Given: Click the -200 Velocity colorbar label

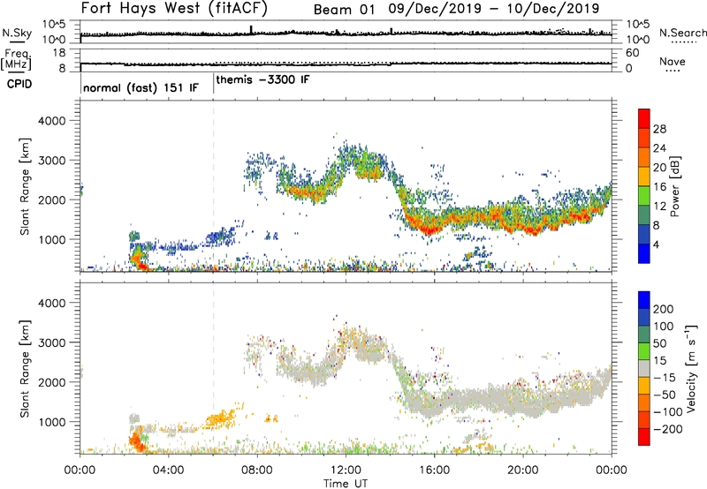Looking at the screenshot, I should coord(668,429).
